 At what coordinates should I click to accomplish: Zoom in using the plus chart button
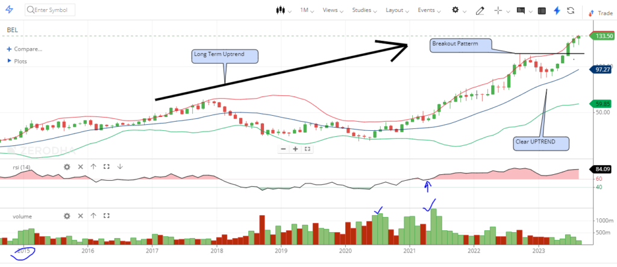point(295,149)
